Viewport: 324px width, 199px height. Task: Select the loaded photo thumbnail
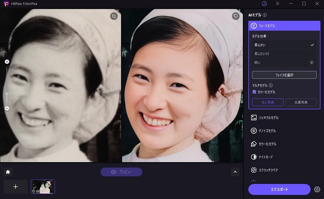pos(43,186)
